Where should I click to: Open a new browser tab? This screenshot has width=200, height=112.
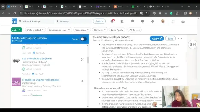(x=168, y=7)
